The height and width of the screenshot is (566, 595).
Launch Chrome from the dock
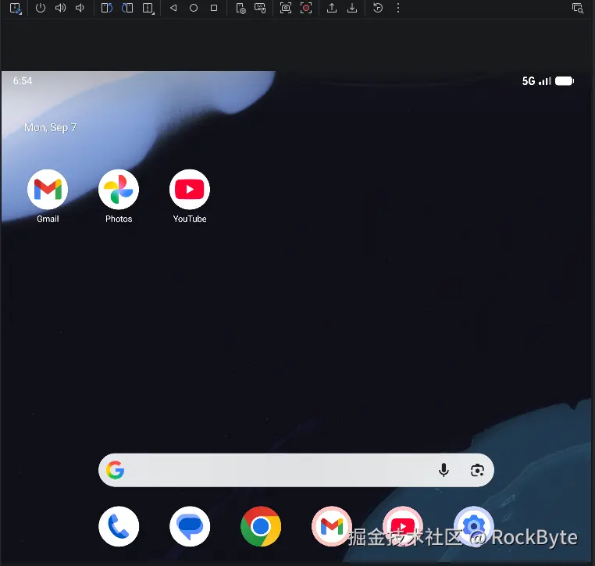261,526
